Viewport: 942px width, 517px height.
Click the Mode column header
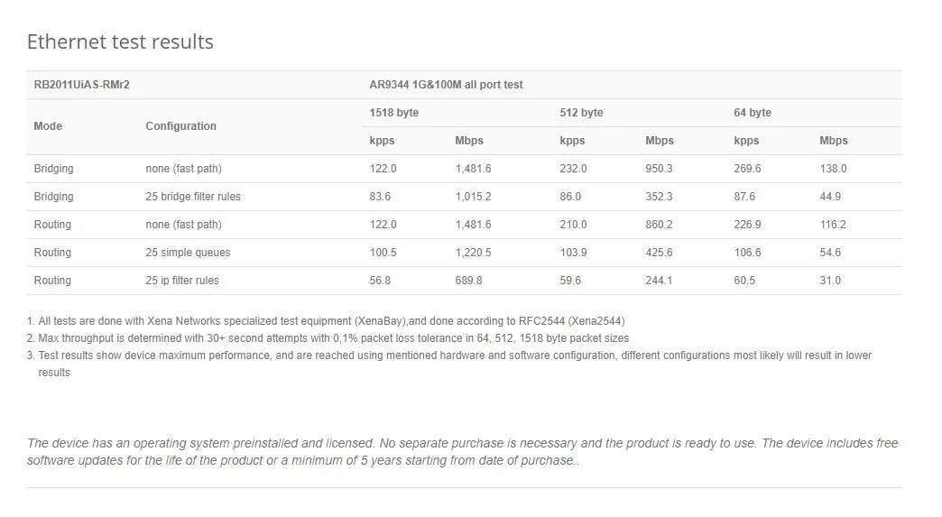tap(48, 126)
